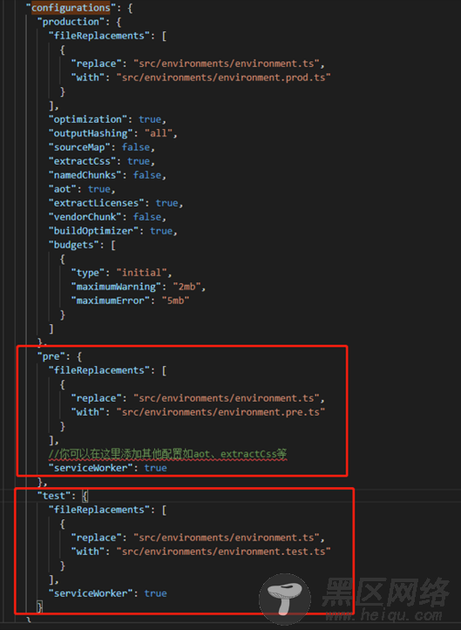Click the "replace" key in the production block

point(96,64)
